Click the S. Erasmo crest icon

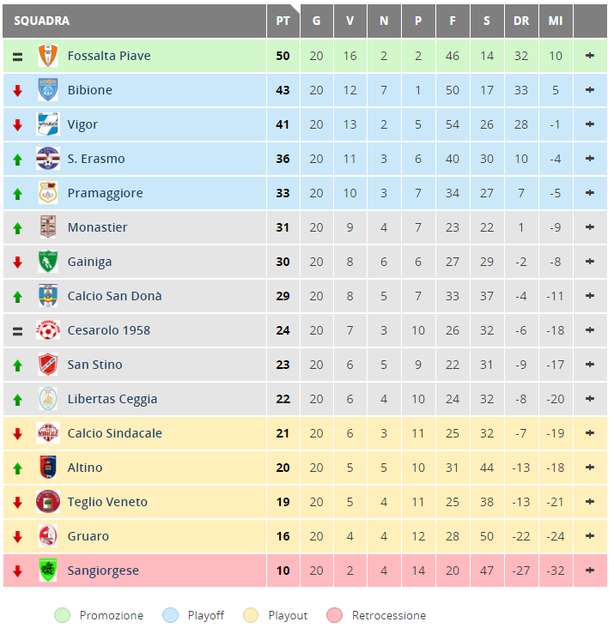click(48, 159)
